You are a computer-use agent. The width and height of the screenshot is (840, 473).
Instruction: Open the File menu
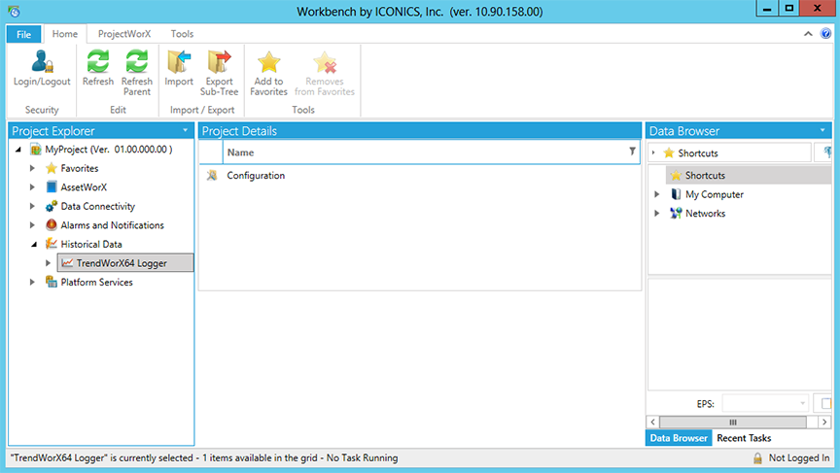[x=23, y=34]
